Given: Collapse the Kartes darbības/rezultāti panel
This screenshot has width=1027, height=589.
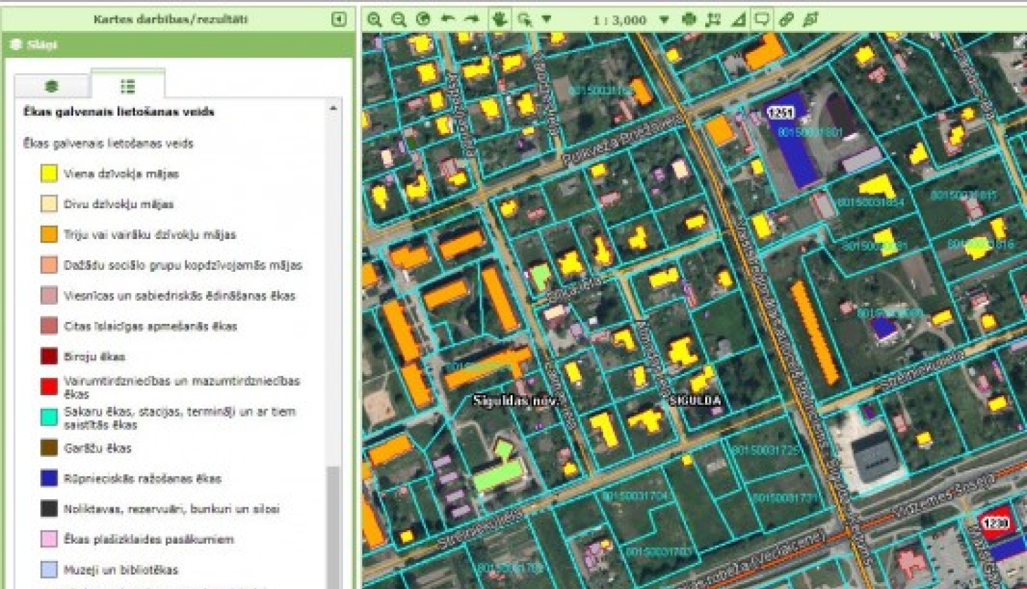Looking at the screenshot, I should tap(339, 19).
